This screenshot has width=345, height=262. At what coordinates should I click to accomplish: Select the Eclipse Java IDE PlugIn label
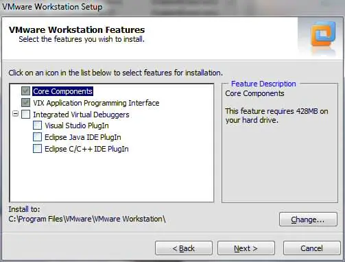click(x=83, y=137)
